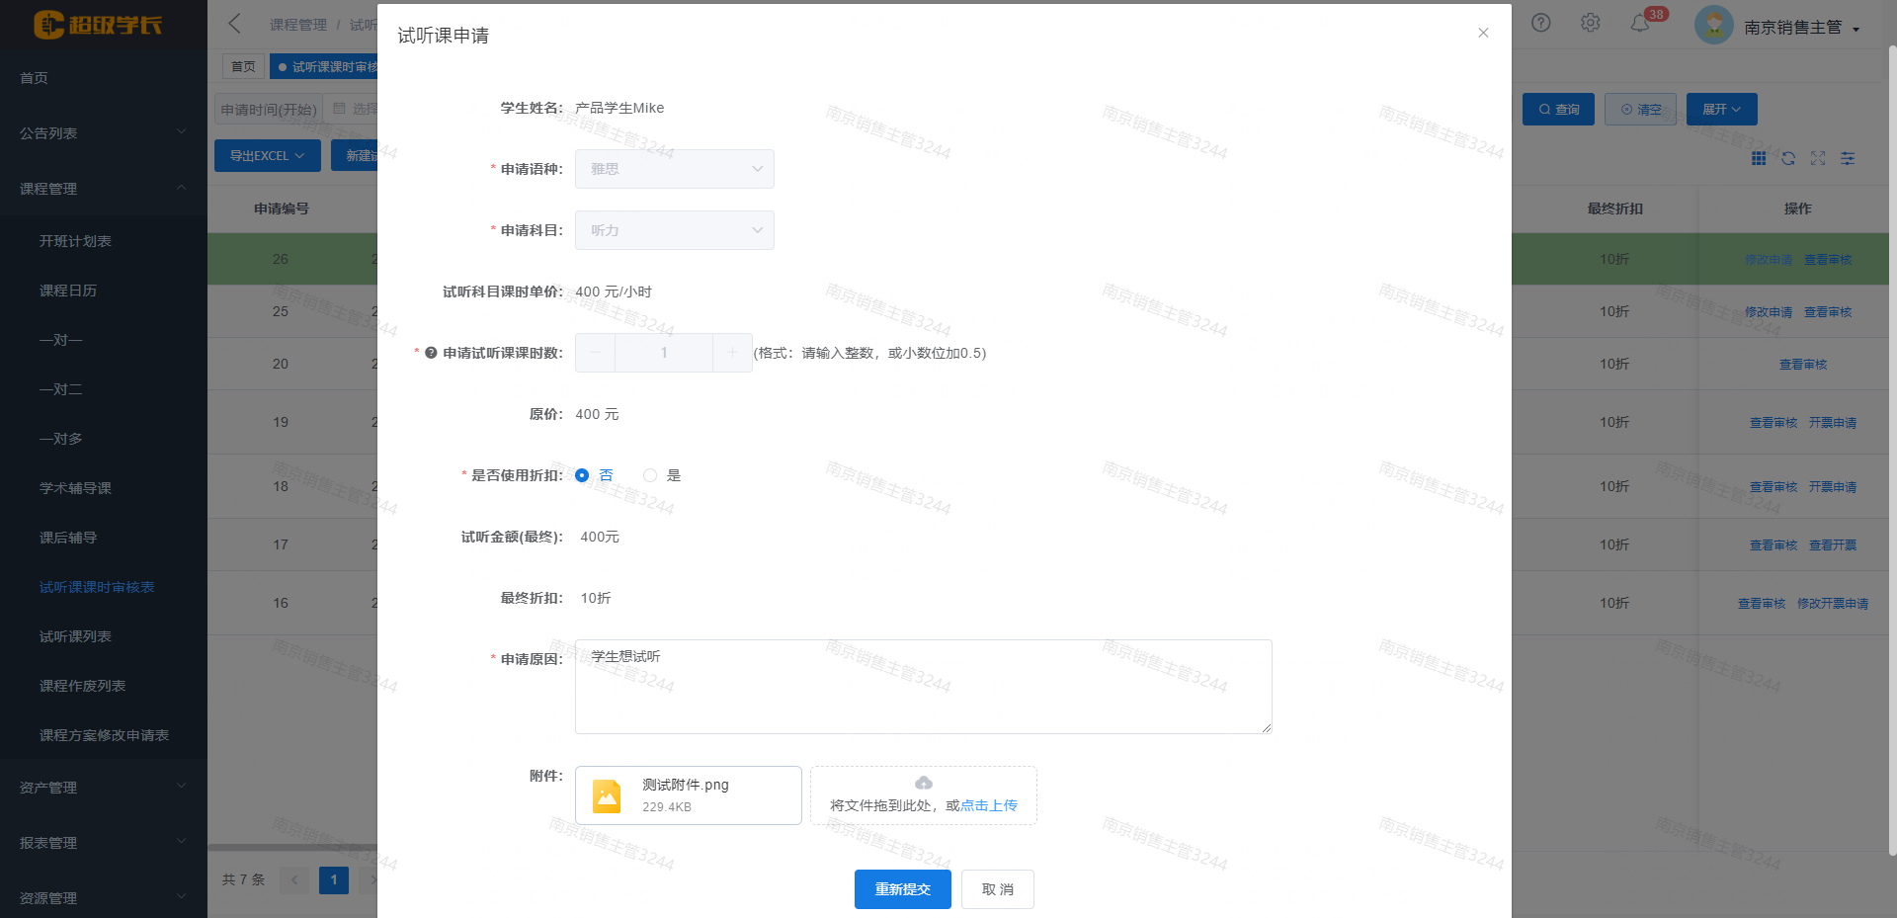Select the 否 radio for 是否使用折扣
Screen dimensions: 1897x918
coord(583,475)
